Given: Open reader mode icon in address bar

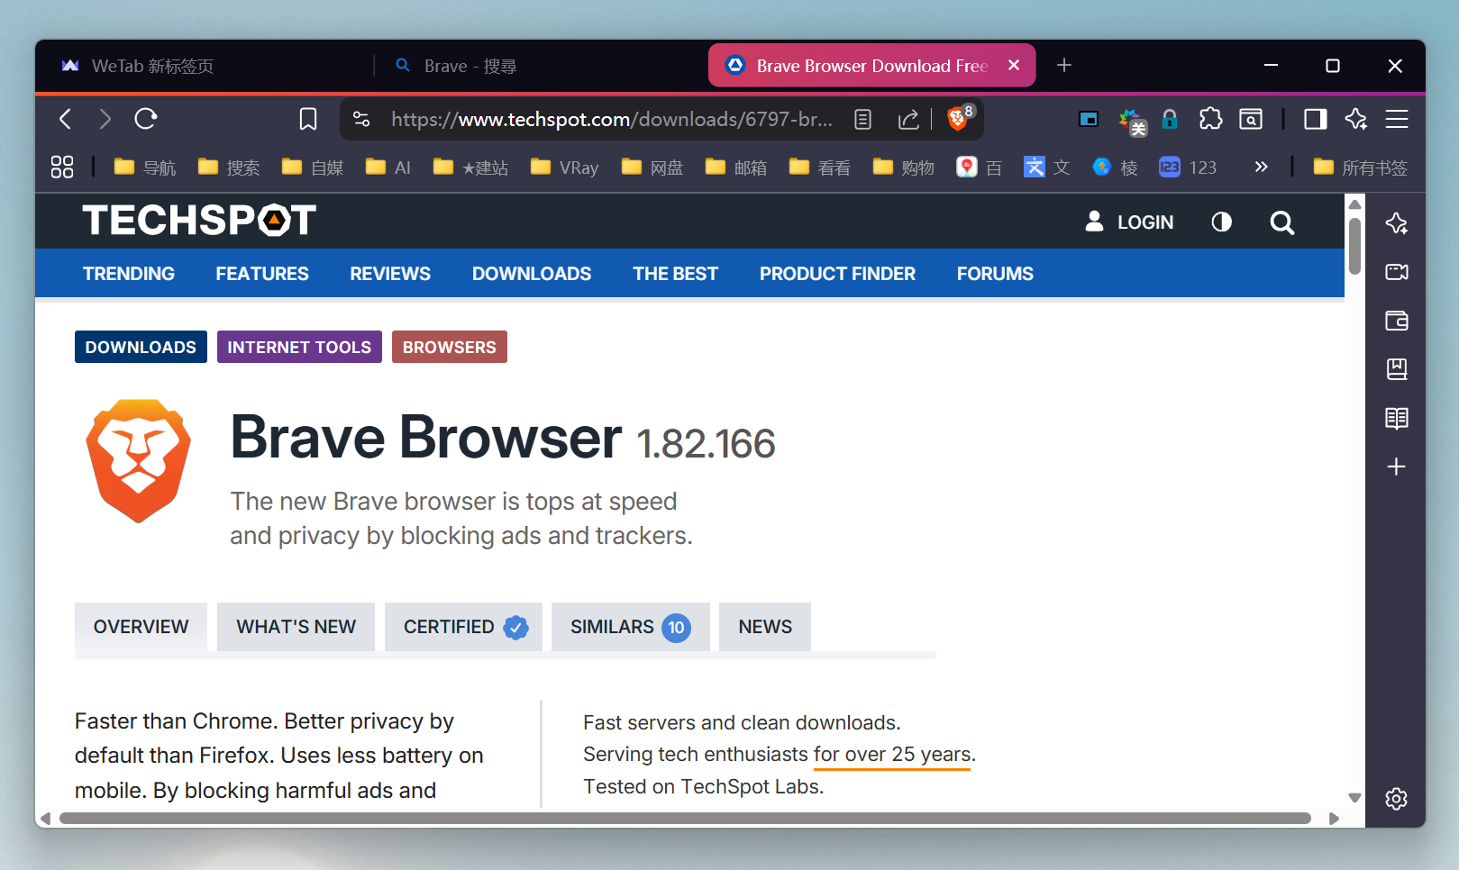Looking at the screenshot, I should point(862,119).
